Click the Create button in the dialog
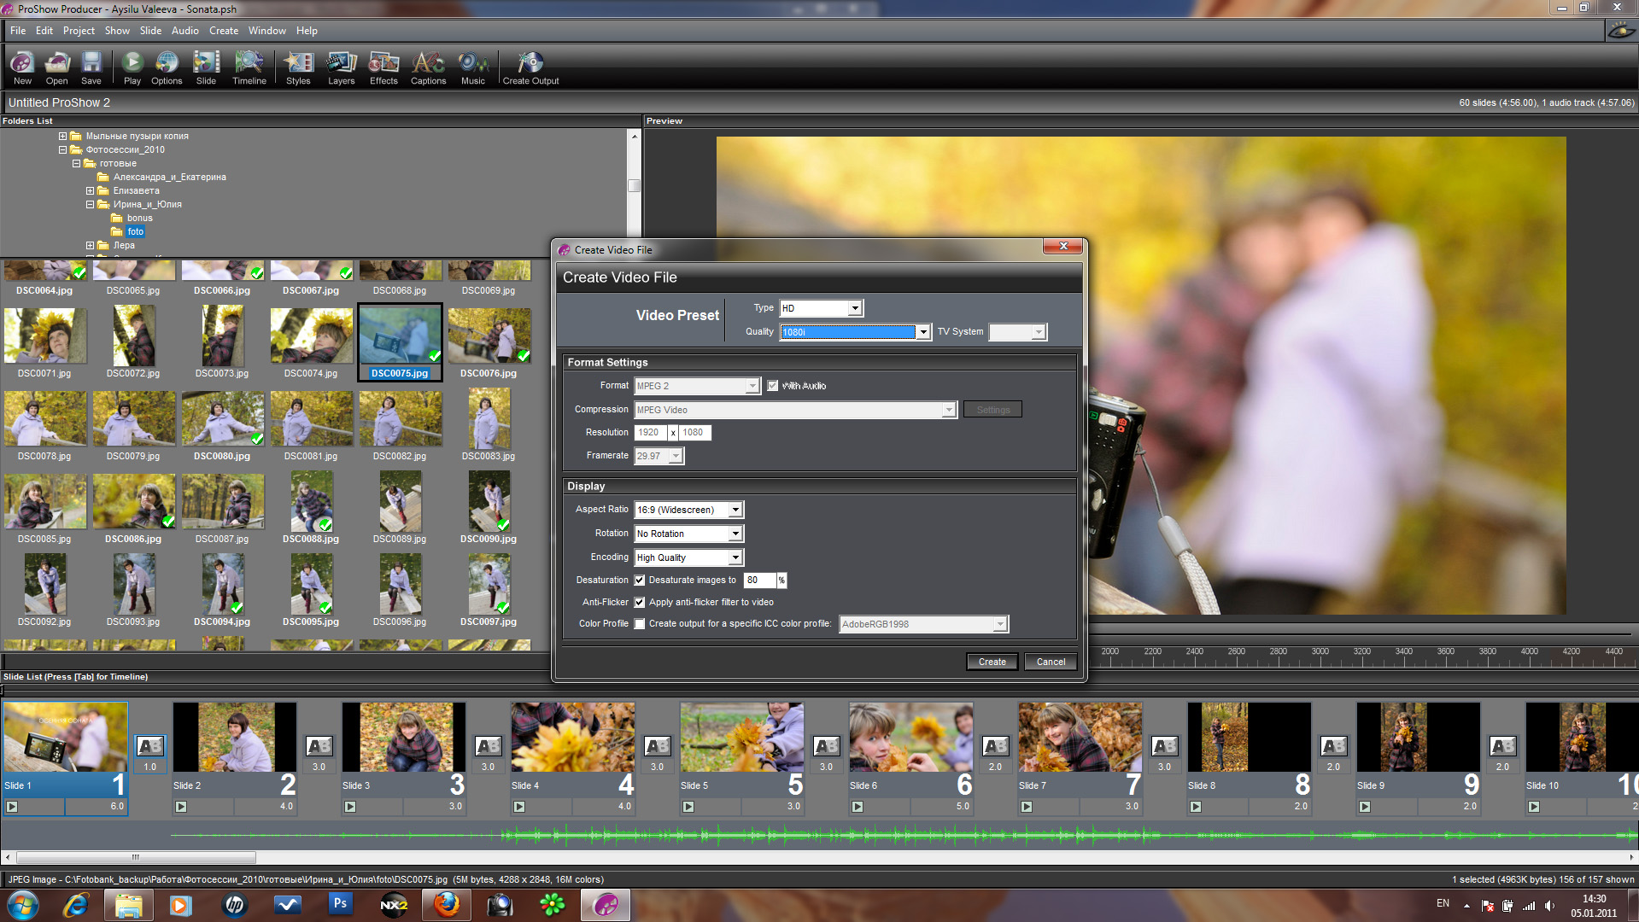Image resolution: width=1639 pixels, height=922 pixels. coord(992,662)
